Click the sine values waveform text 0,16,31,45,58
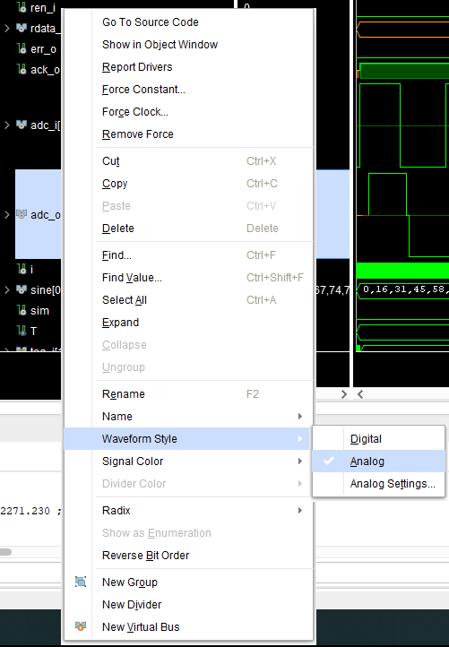449x647 pixels. tap(404, 289)
